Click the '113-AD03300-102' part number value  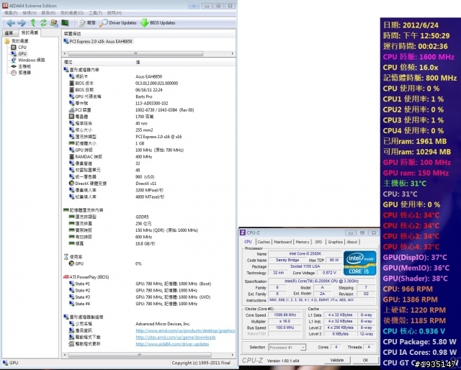click(x=152, y=104)
